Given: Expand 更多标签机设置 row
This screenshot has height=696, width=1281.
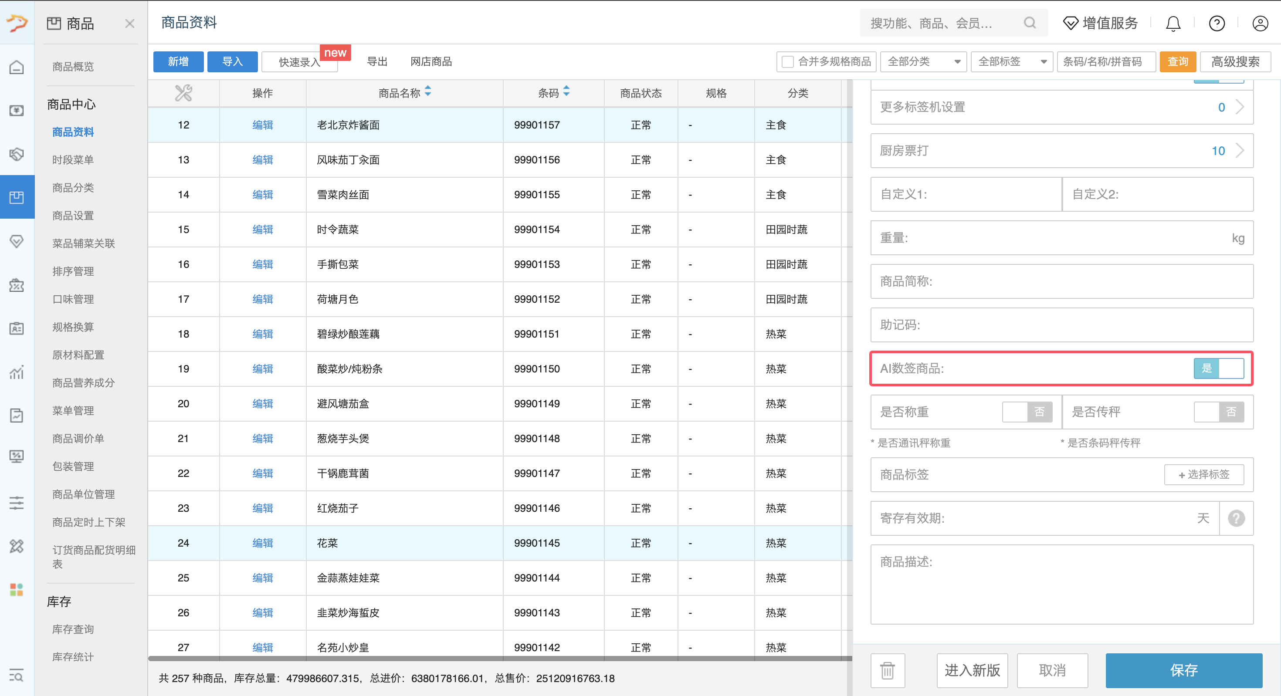Looking at the screenshot, I should pyautogui.click(x=1062, y=108).
